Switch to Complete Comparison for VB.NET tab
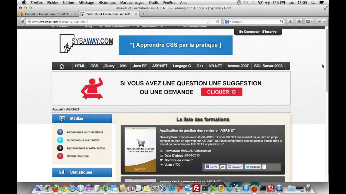 pyautogui.click(x=49, y=14)
